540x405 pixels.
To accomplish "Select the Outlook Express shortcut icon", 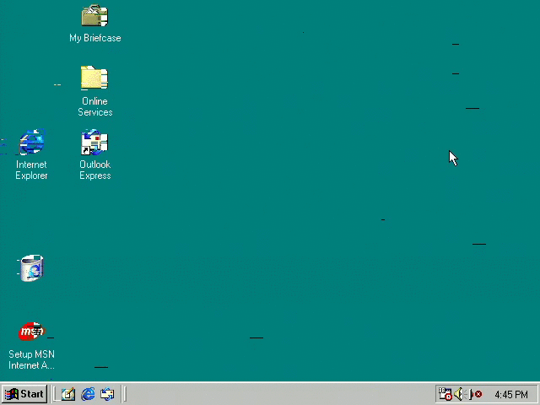I will click(94, 142).
